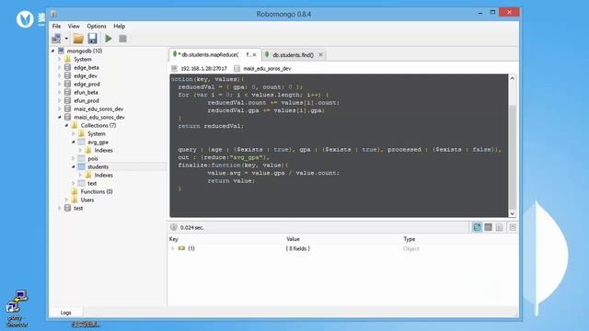Expand the efun_prod database node
This screenshot has height=331, width=589.
point(60,100)
